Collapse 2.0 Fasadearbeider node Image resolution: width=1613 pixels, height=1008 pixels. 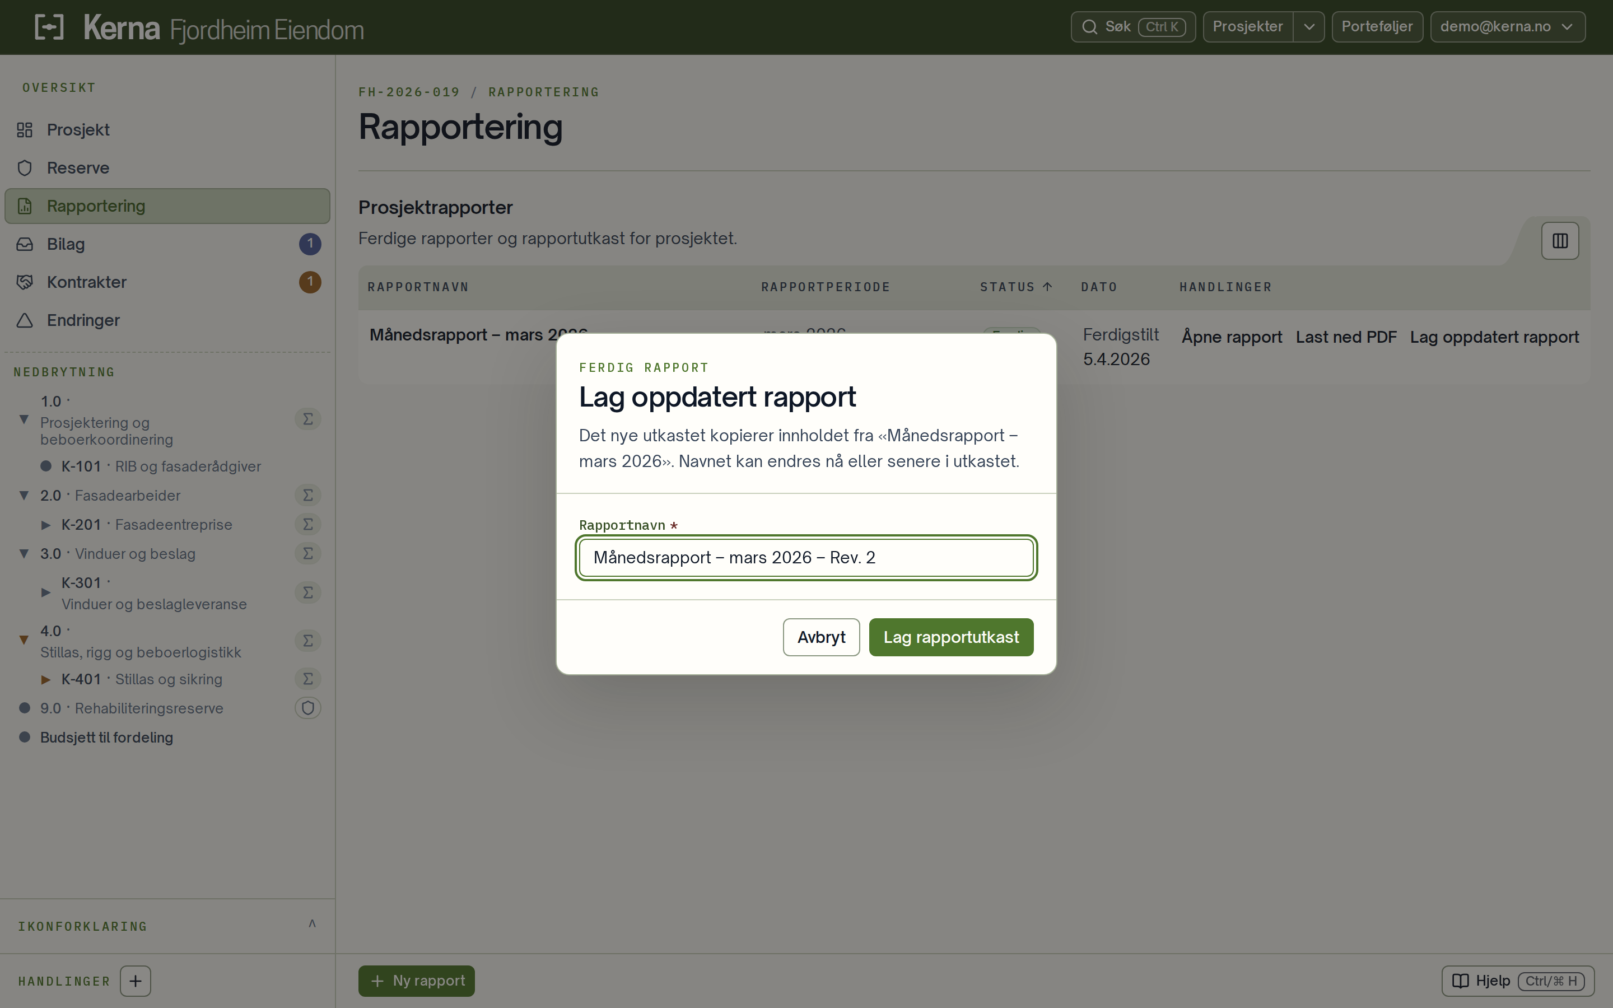pyautogui.click(x=24, y=496)
